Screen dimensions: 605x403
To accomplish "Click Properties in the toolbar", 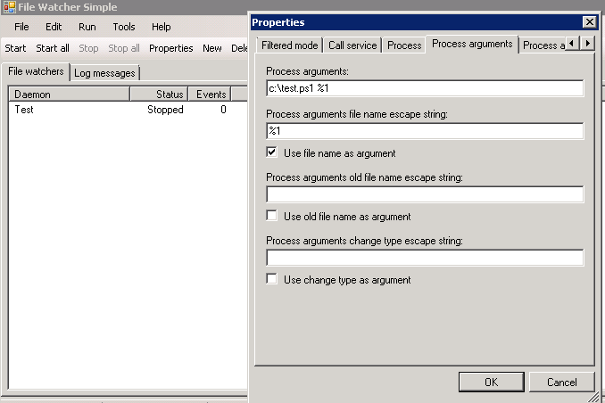I will point(170,48).
